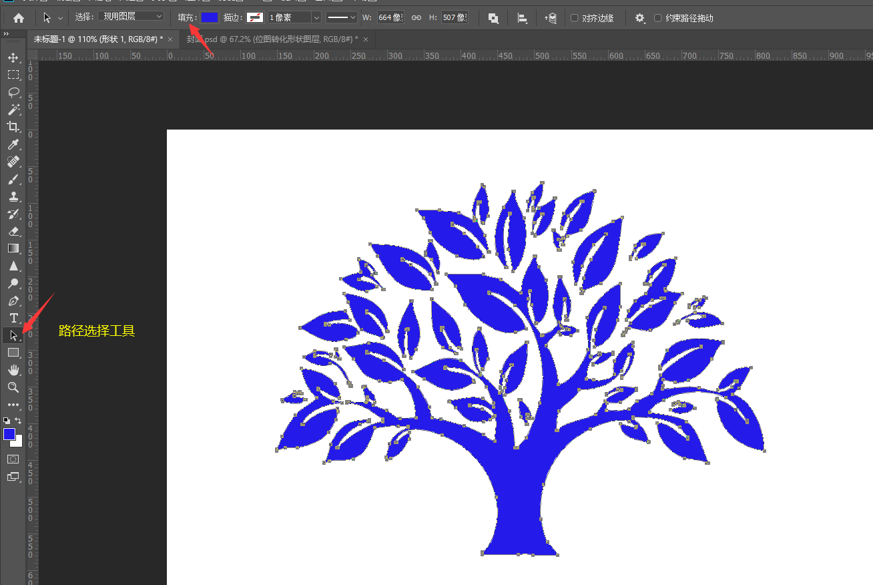Image resolution: width=873 pixels, height=585 pixels.
Task: Click the Home button in options bar
Action: pyautogui.click(x=19, y=18)
